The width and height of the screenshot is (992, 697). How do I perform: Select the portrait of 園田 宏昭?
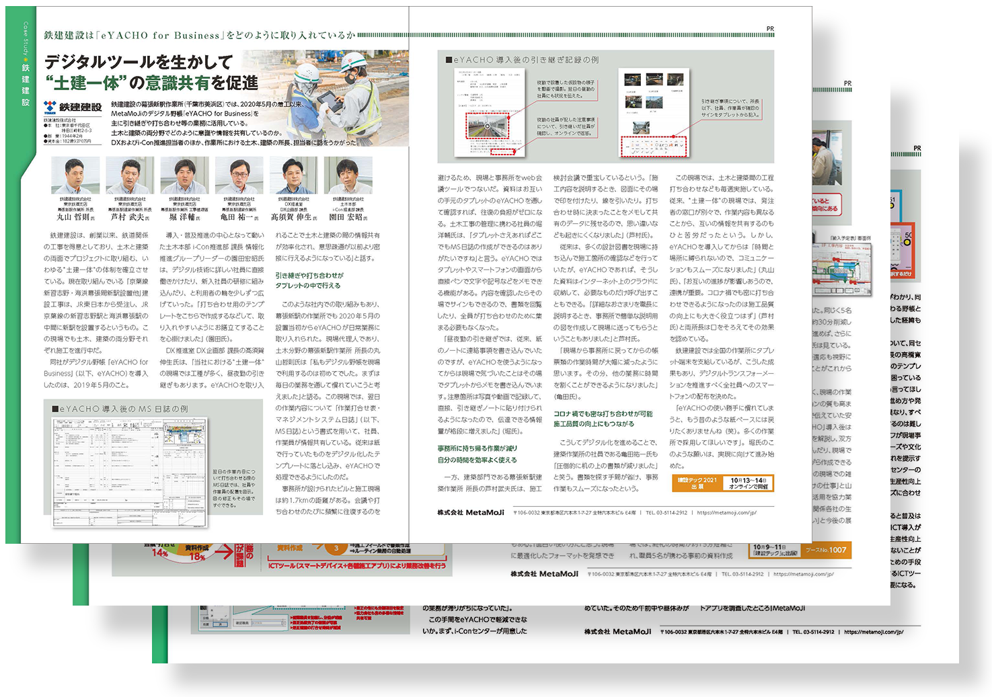348,176
